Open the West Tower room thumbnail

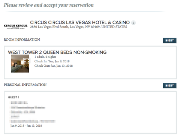click(x=20, y=64)
